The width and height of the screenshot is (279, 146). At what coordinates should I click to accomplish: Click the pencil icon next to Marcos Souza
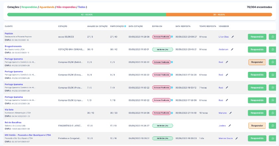[236, 138]
